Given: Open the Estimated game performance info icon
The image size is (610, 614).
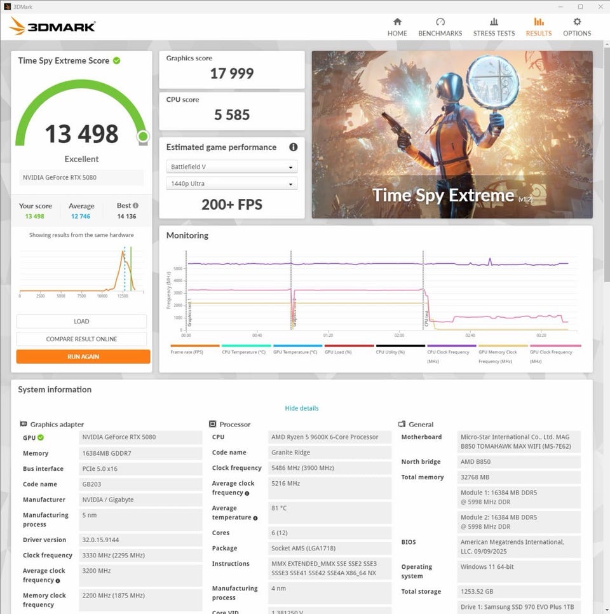Looking at the screenshot, I should [294, 147].
